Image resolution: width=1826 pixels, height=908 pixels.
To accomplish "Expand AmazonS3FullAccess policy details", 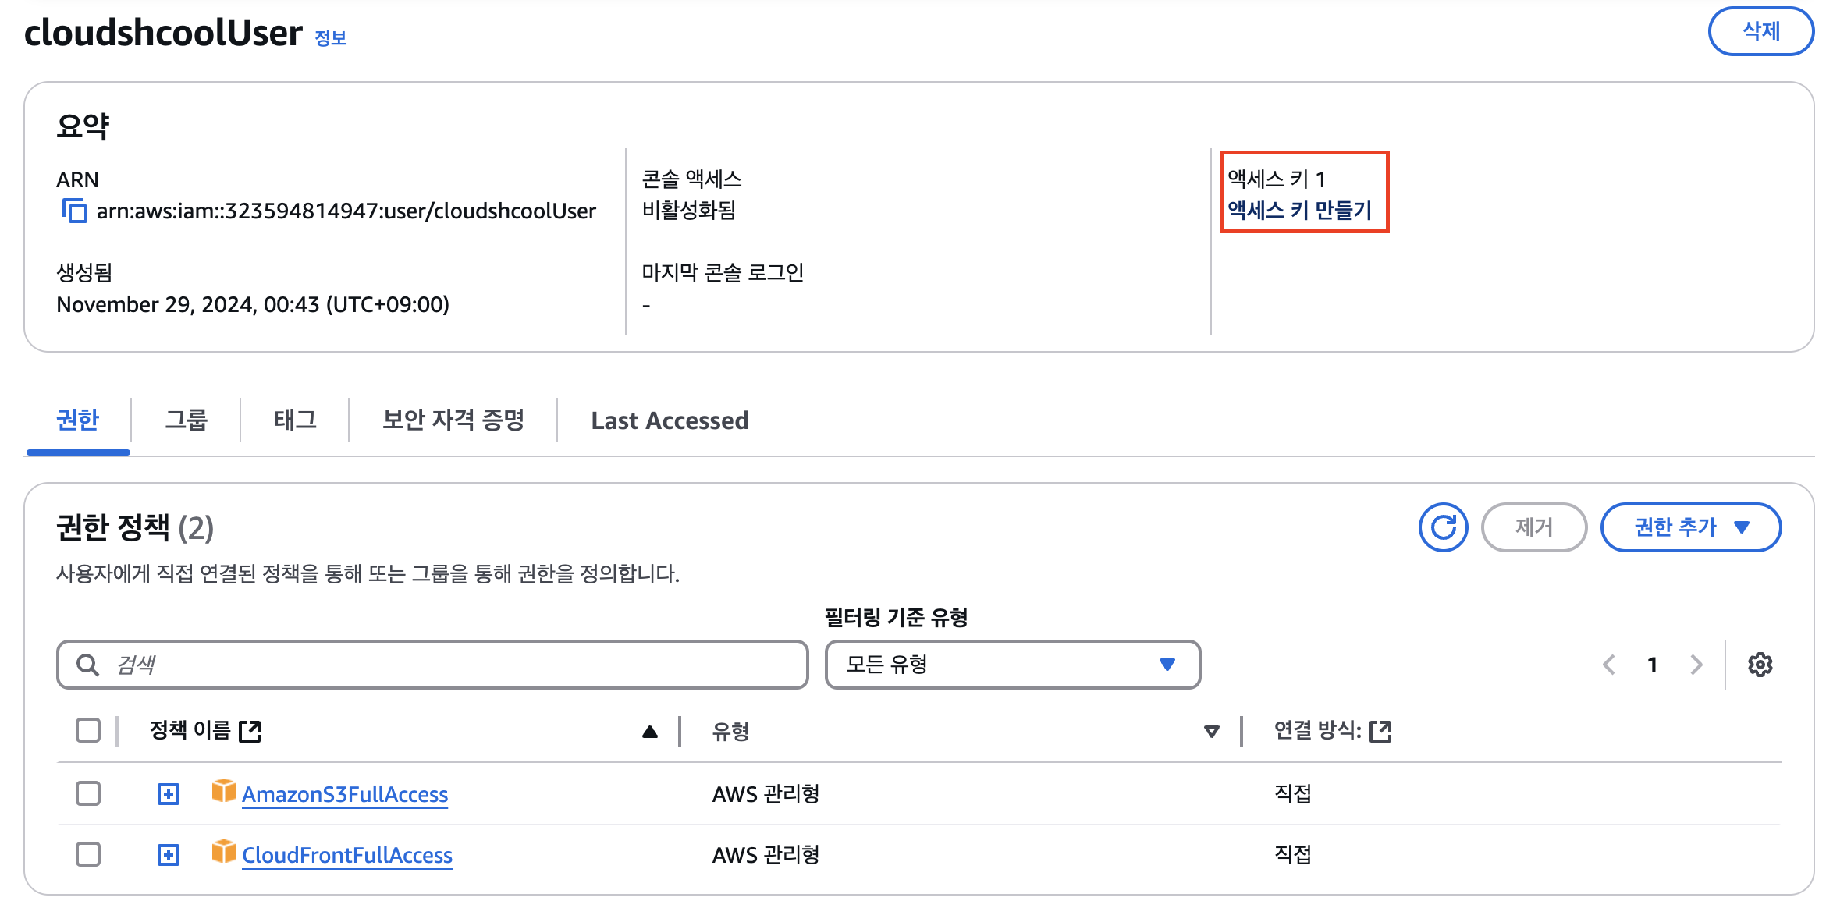I will pos(169,794).
